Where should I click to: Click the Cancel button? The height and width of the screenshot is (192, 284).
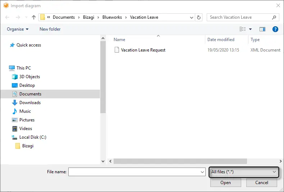[x=262, y=183]
